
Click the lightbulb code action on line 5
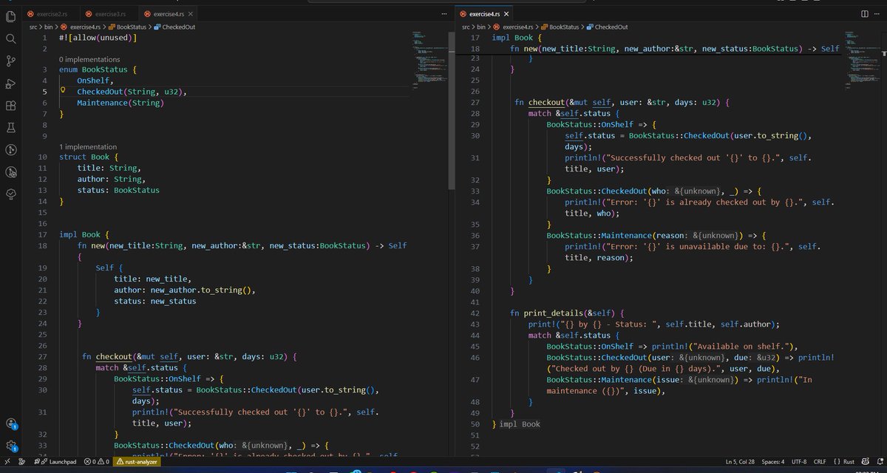63,90
